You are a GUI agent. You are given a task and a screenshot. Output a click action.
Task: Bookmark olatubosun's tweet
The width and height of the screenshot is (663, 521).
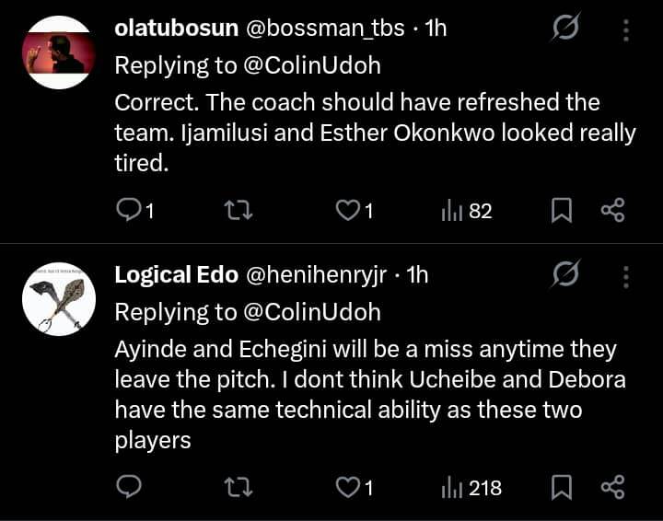(561, 211)
